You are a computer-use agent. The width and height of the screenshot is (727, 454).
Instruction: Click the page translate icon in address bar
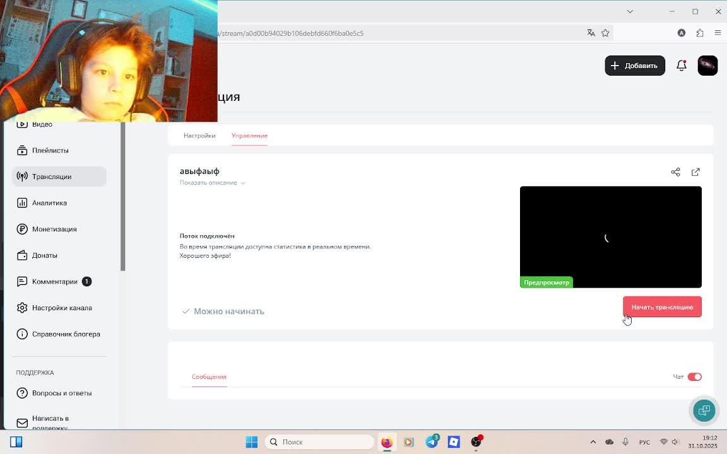pos(591,33)
